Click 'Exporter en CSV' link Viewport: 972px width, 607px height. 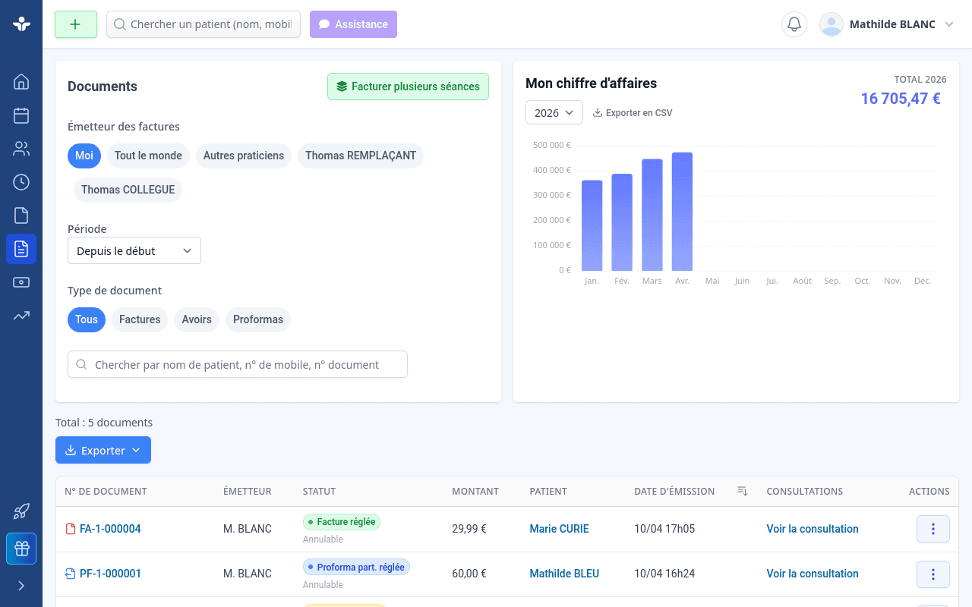click(x=633, y=113)
